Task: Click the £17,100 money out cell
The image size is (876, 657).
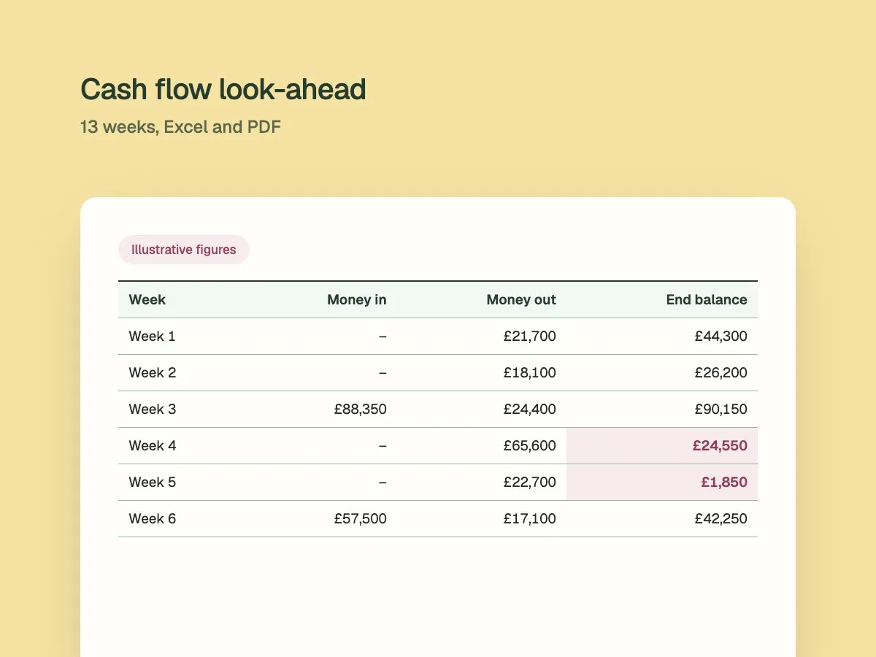Action: coord(530,519)
